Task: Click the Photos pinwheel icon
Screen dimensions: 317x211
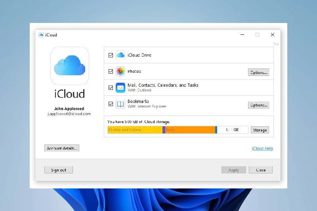Action: click(120, 72)
